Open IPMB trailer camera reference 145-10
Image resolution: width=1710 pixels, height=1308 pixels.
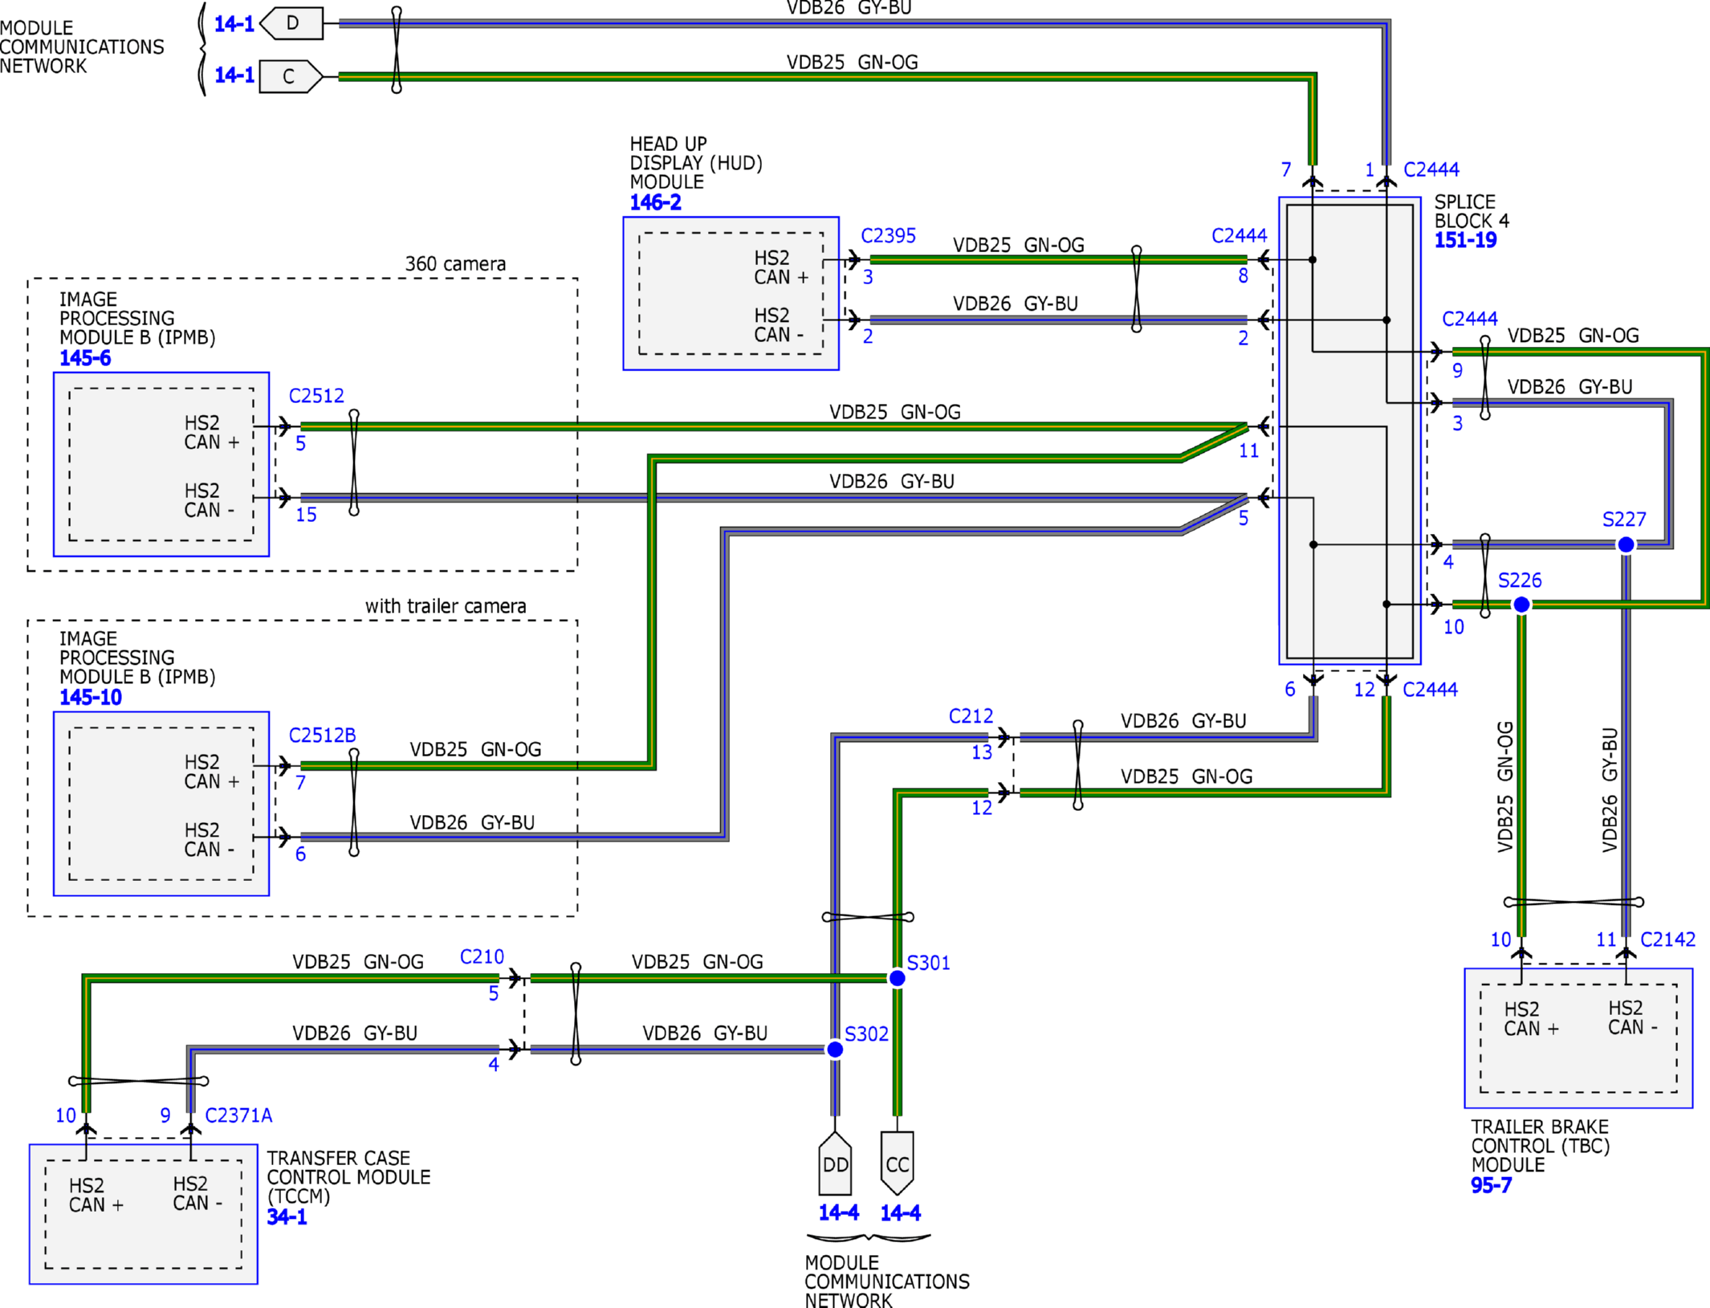tap(90, 697)
